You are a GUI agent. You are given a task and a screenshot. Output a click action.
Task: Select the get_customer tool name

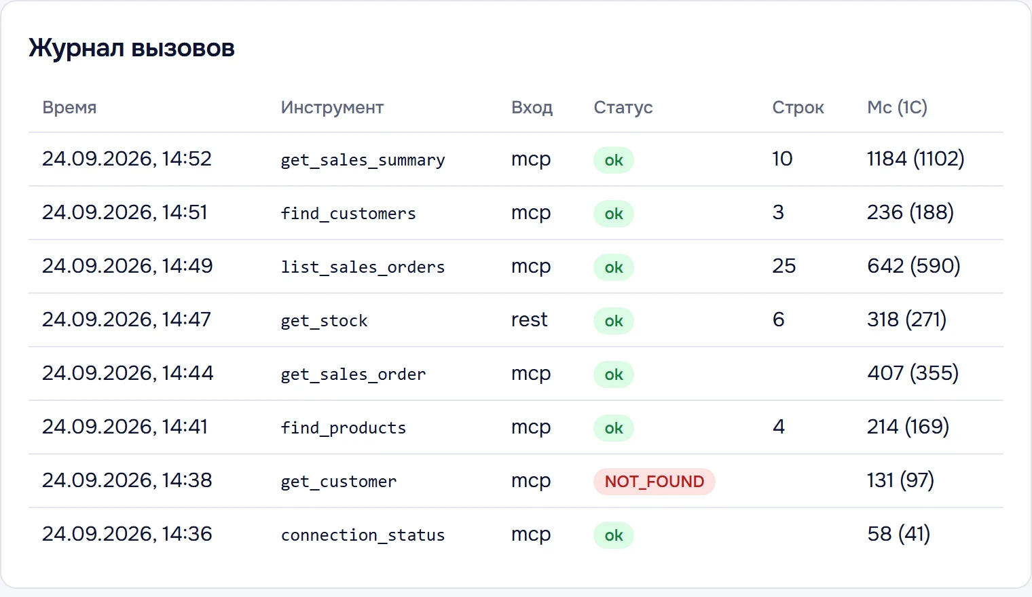(x=339, y=482)
